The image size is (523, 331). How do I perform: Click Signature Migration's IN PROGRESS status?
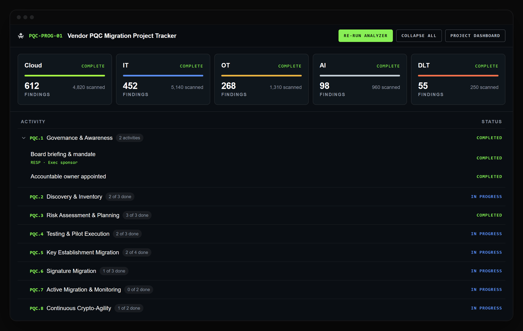tap(486, 271)
